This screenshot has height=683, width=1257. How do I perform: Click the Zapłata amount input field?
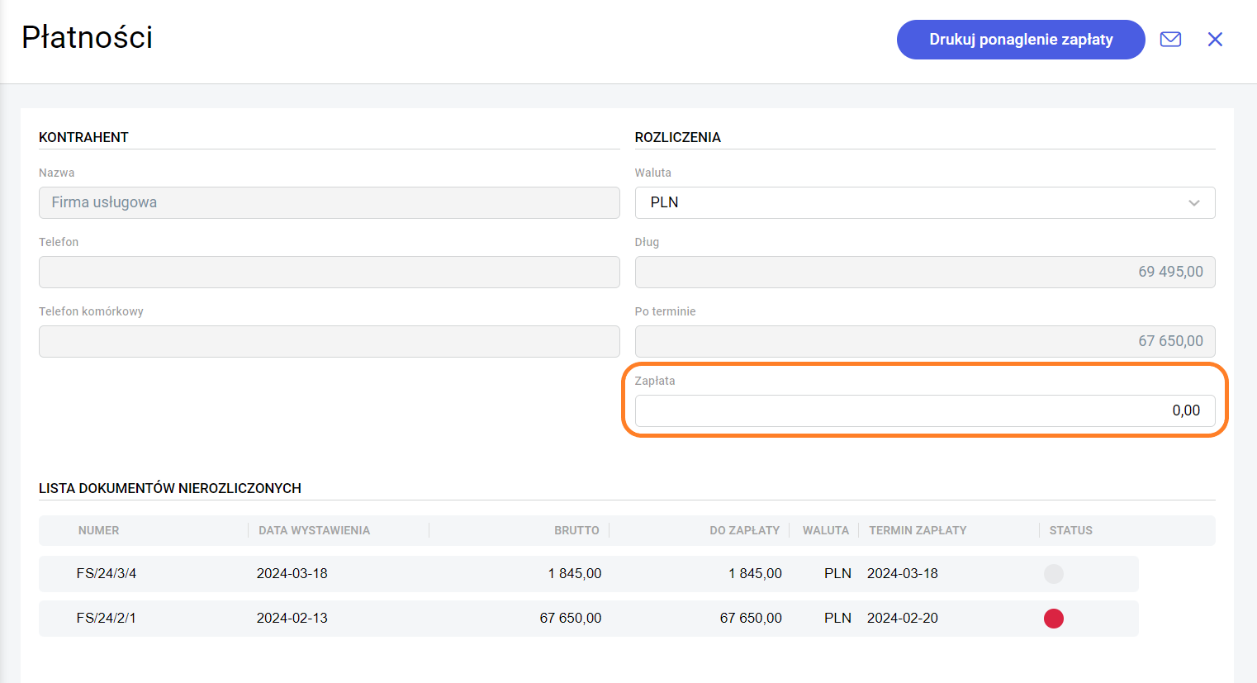[924, 410]
